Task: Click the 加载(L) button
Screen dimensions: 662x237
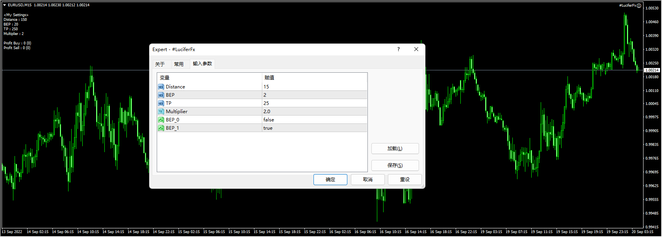Action: pos(395,149)
